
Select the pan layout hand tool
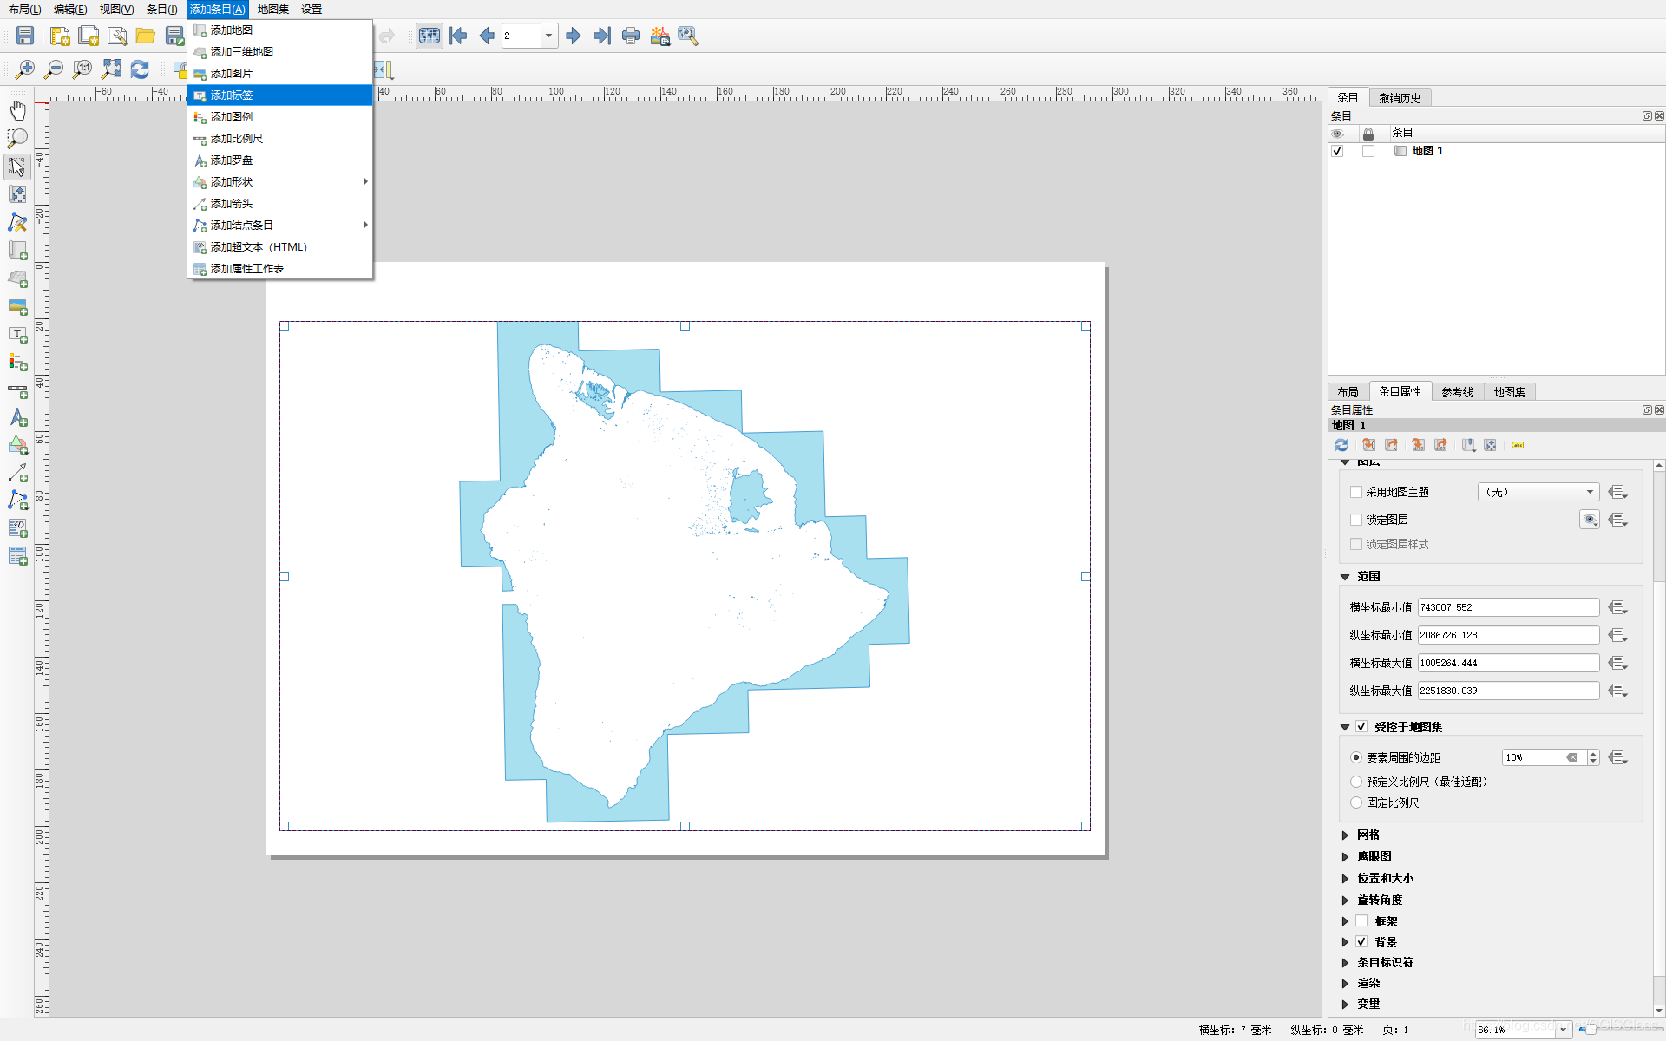pos(17,110)
